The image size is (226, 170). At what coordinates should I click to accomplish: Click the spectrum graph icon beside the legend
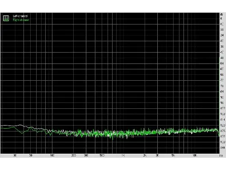6,18
